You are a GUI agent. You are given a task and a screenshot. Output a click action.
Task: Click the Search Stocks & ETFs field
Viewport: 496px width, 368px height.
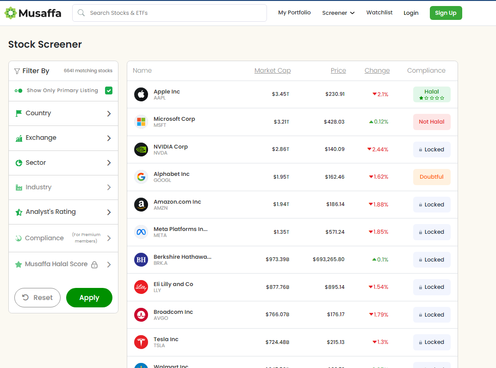click(169, 13)
